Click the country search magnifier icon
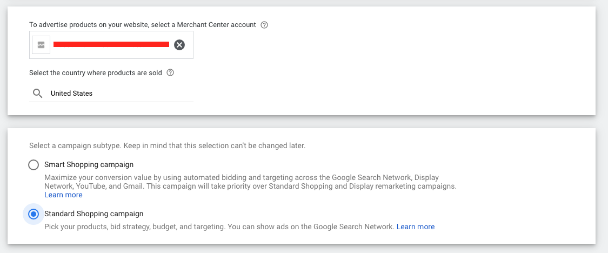This screenshot has height=253, width=608. [38, 93]
